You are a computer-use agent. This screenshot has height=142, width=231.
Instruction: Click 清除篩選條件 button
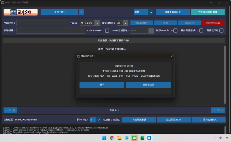(x=142, y=23)
